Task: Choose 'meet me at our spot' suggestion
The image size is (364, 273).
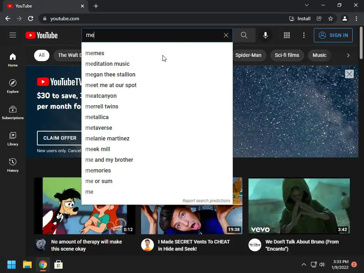Action: 157,85
